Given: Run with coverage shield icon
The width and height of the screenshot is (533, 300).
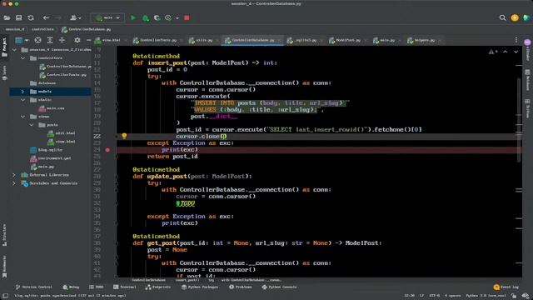Looking at the screenshot, I should click(x=157, y=17).
